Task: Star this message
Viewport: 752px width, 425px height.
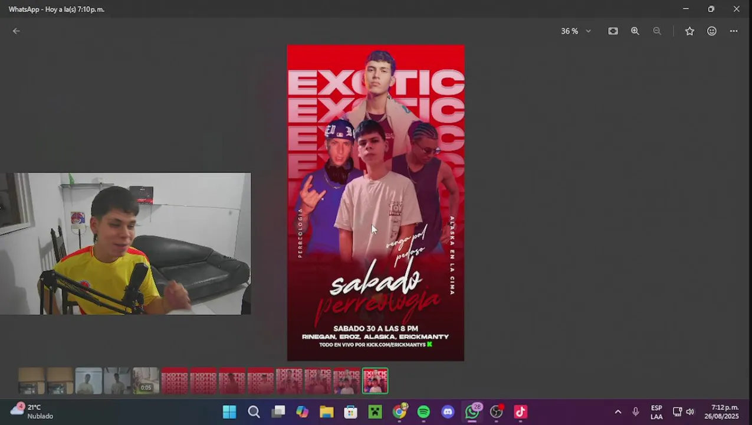Action: 689,31
